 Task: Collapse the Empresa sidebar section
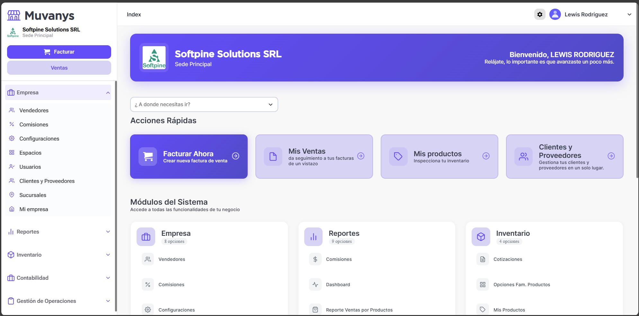pos(108,93)
